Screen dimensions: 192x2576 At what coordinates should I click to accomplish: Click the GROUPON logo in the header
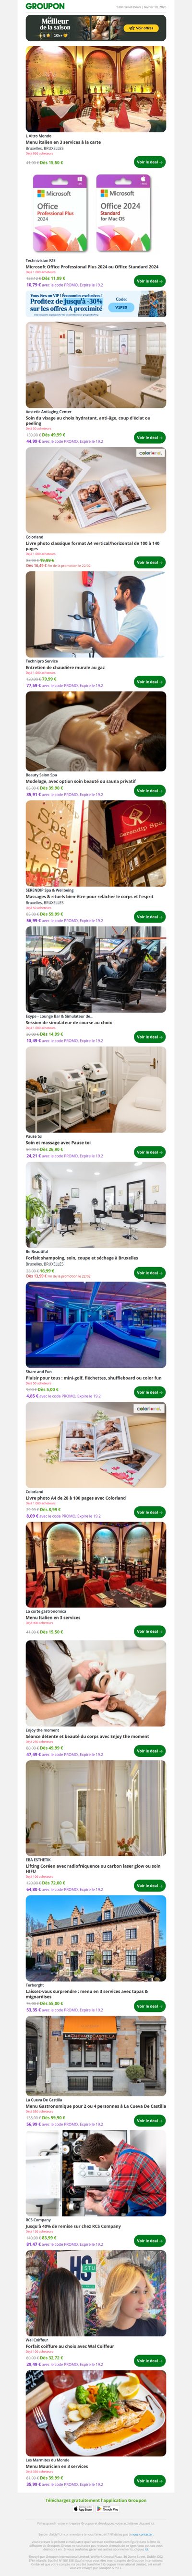pos(45,6)
